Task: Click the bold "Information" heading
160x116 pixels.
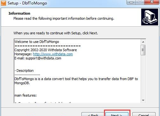Action: pyautogui.click(x=19, y=13)
